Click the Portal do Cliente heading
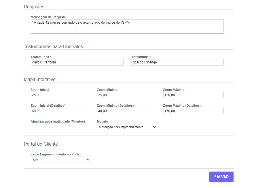The image size is (254, 188). 41,144
